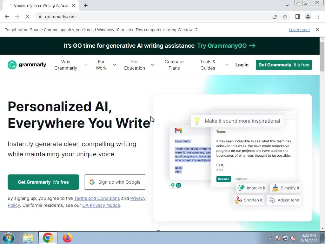This screenshot has width=325, height=244.
Task: Open the Chrome profile avatar
Action: [x=308, y=17]
